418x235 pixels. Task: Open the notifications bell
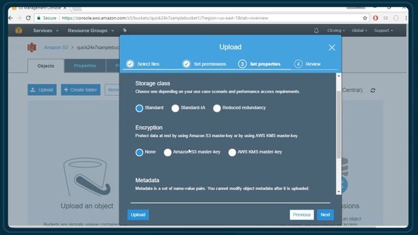(x=316, y=31)
